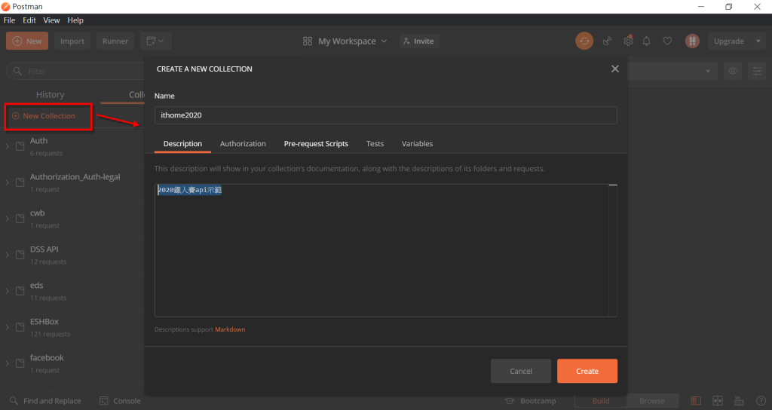Viewport: 772px width, 410px height.
Task: Select the facebook collection name
Action: point(47,358)
